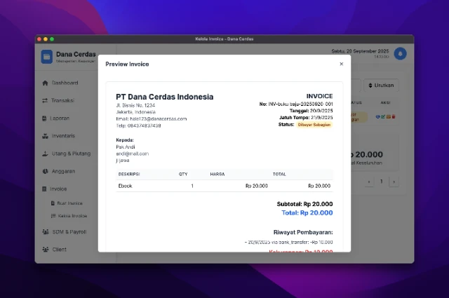Go to next page arrow
Image resolution: width=449 pixels, height=298 pixels.
[394, 182]
